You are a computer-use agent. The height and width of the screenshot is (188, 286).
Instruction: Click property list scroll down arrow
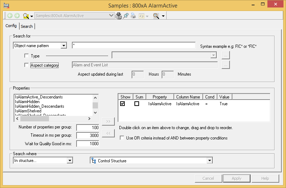[95, 113]
